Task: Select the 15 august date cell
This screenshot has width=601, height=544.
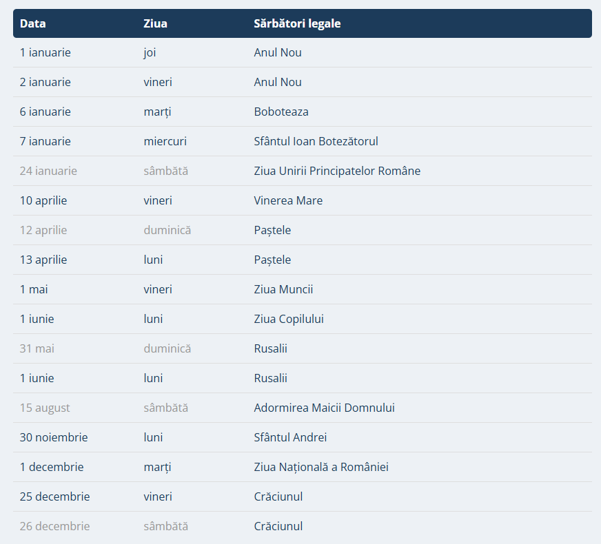Action: (x=45, y=408)
